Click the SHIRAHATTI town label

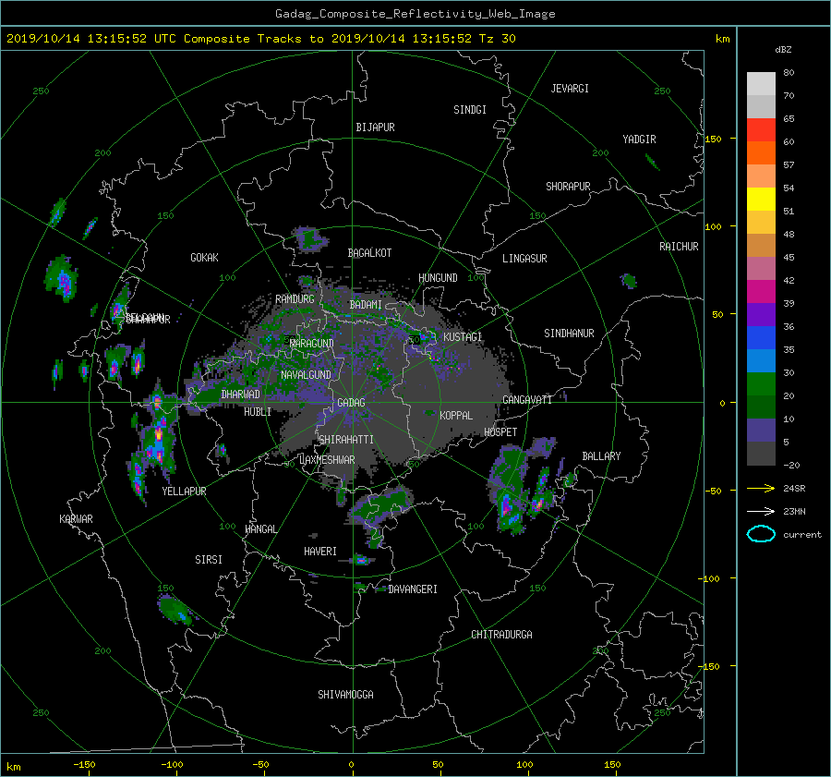pyautogui.click(x=346, y=440)
